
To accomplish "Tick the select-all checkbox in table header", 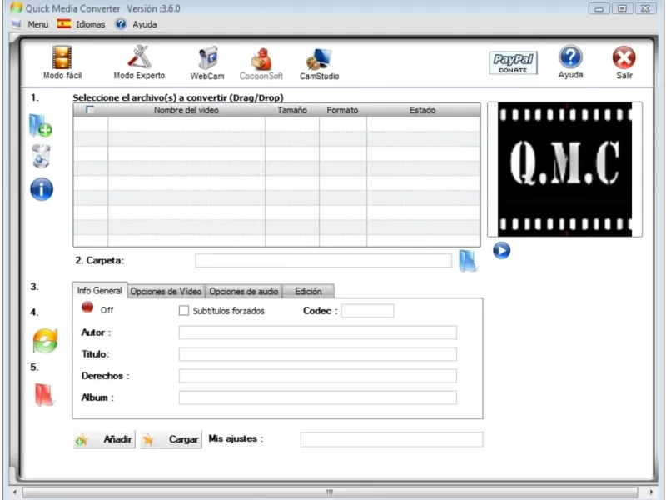I will pos(90,110).
